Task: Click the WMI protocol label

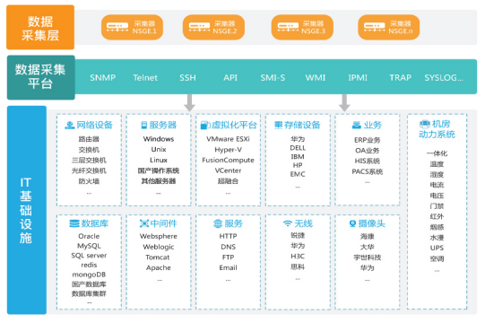Action: pyautogui.click(x=316, y=77)
